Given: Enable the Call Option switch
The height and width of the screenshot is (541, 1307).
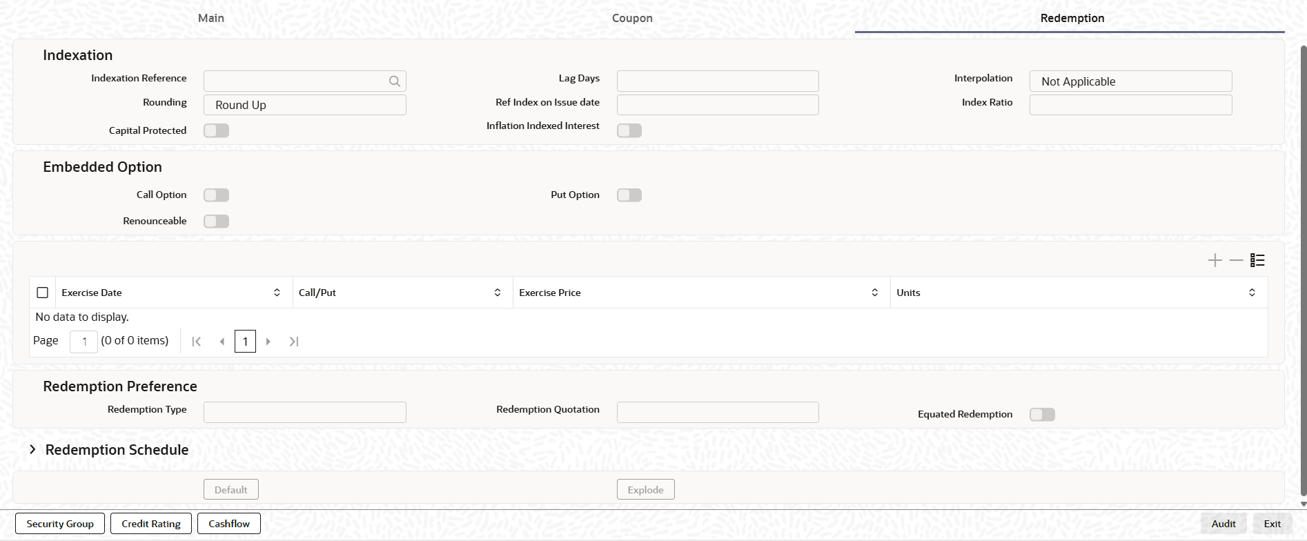Looking at the screenshot, I should (x=216, y=195).
